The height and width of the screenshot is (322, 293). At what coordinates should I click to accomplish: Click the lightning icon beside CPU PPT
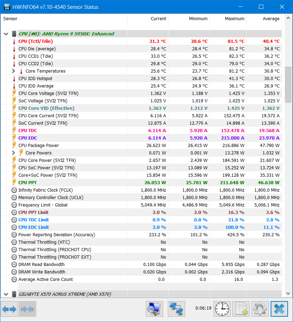tap(14, 182)
